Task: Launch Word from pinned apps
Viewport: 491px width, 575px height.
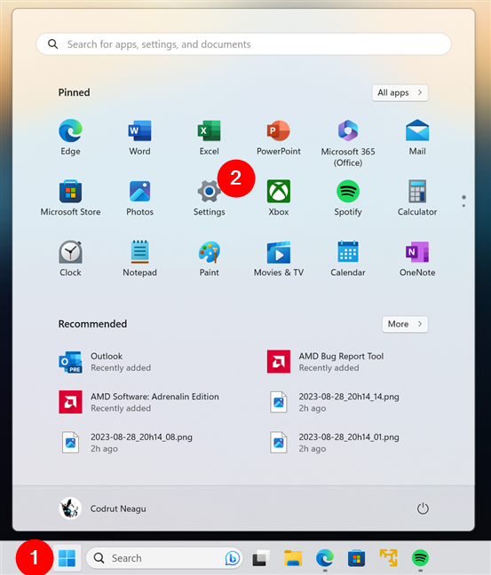Action: pos(139,138)
